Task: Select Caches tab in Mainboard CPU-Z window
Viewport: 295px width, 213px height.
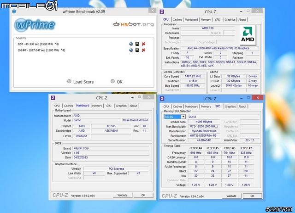Action: (69, 106)
